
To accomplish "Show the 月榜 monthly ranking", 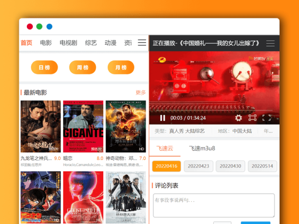I will (x=121, y=67).
